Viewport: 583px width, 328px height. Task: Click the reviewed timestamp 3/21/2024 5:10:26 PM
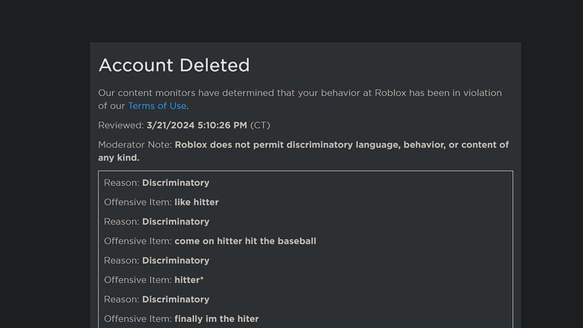(197, 125)
